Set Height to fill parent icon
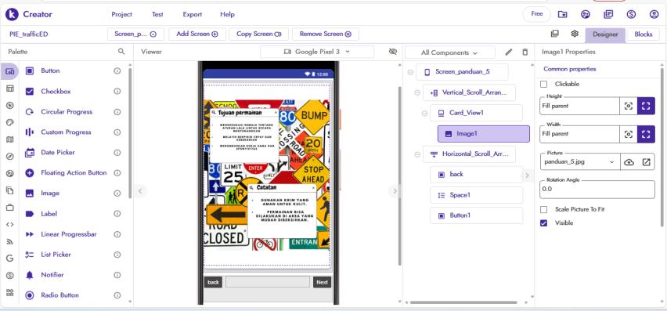The width and height of the screenshot is (667, 311). click(x=646, y=106)
